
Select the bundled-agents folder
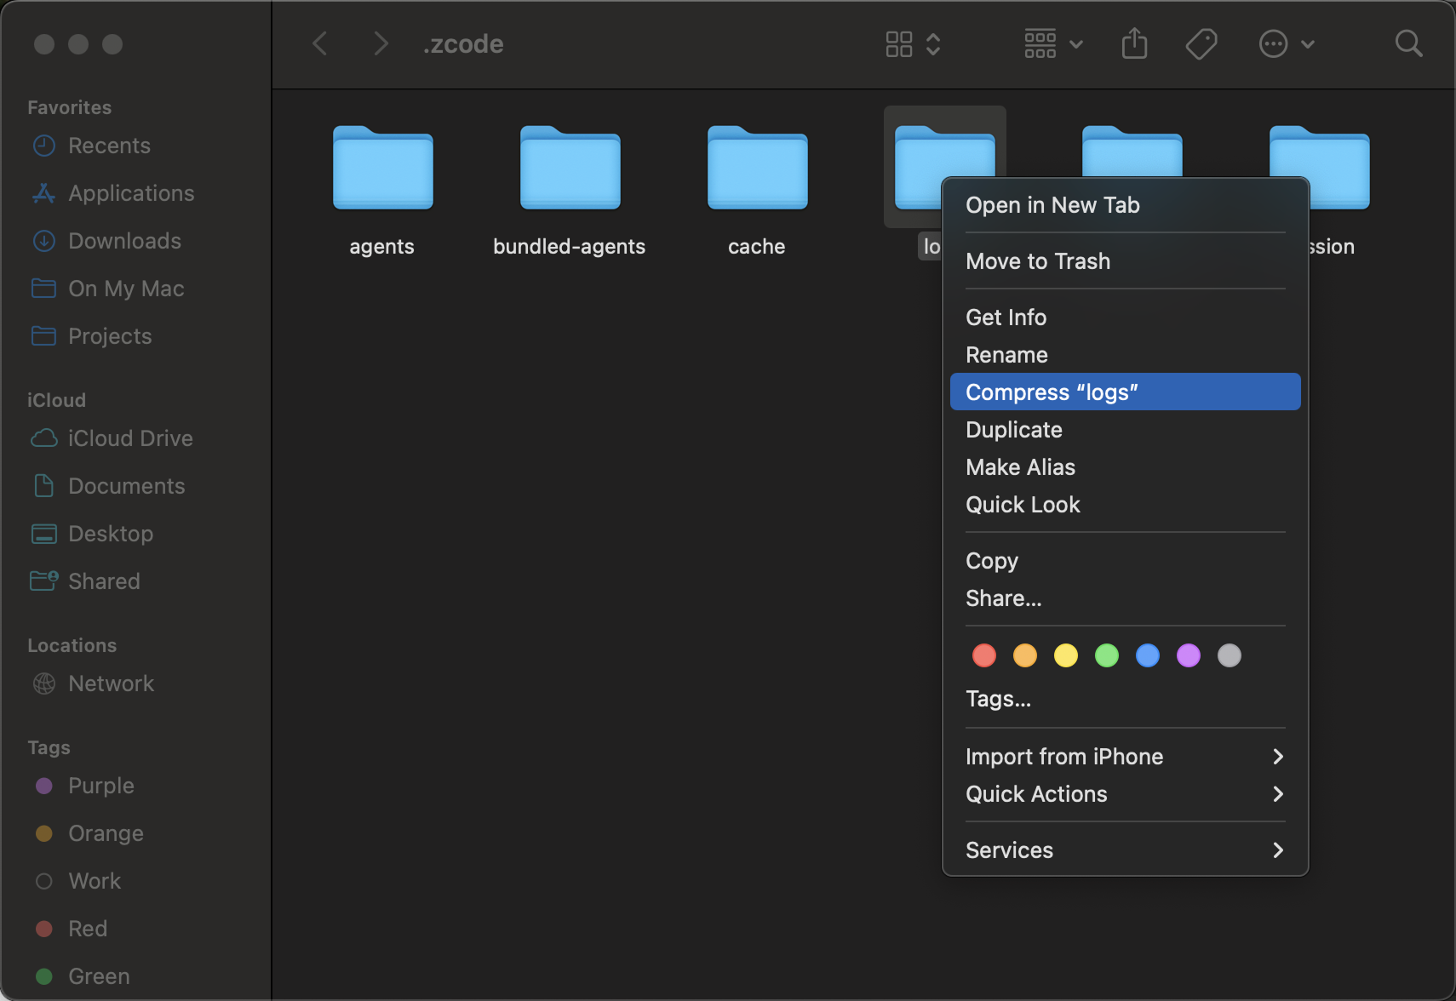click(x=570, y=169)
